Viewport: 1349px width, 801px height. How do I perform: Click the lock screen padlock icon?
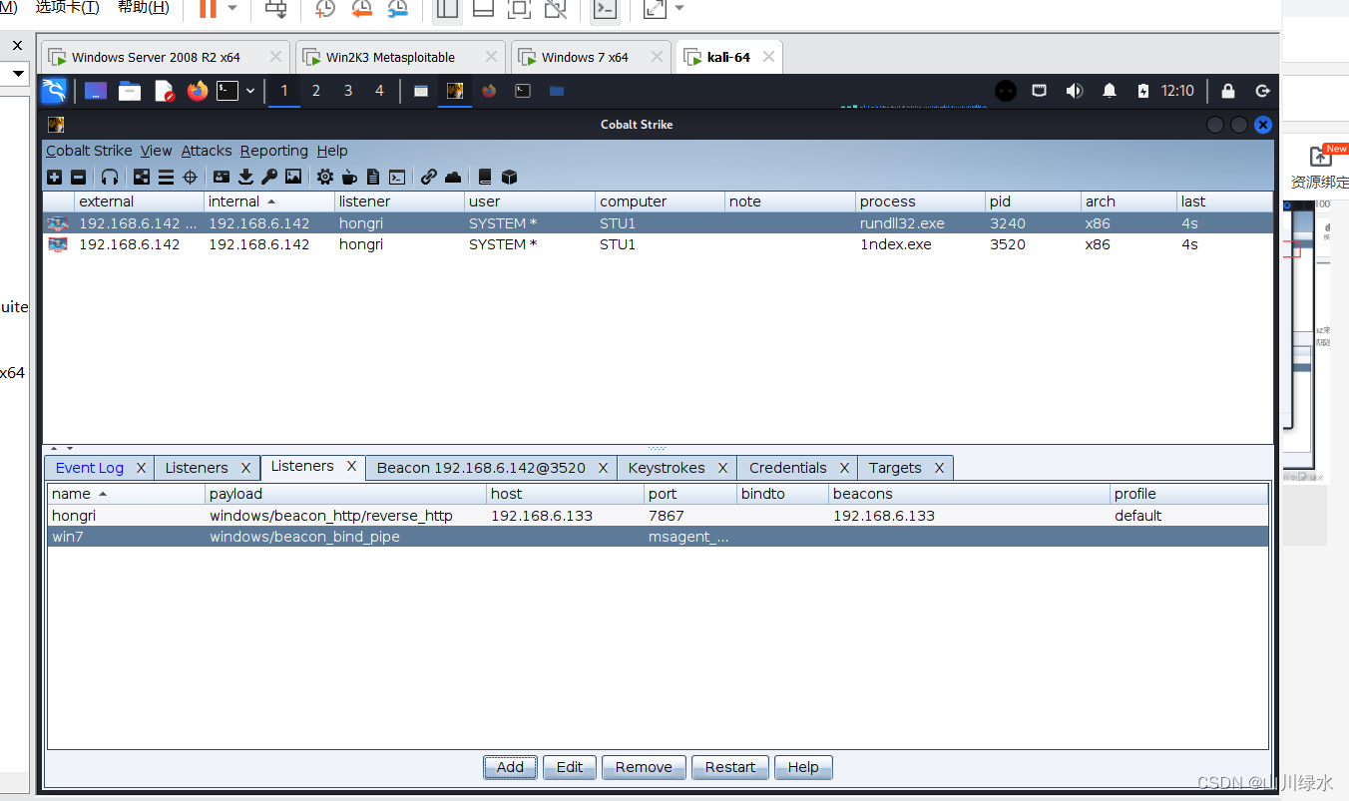pyautogui.click(x=1228, y=91)
